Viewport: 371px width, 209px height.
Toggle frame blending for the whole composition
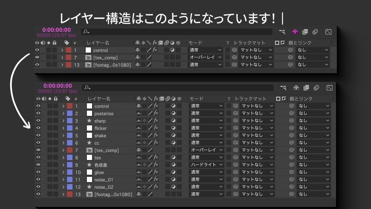click(305, 32)
